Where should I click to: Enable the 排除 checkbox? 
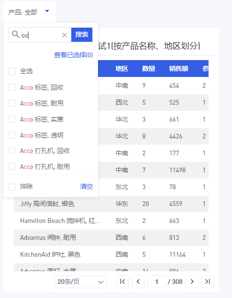[12, 187]
